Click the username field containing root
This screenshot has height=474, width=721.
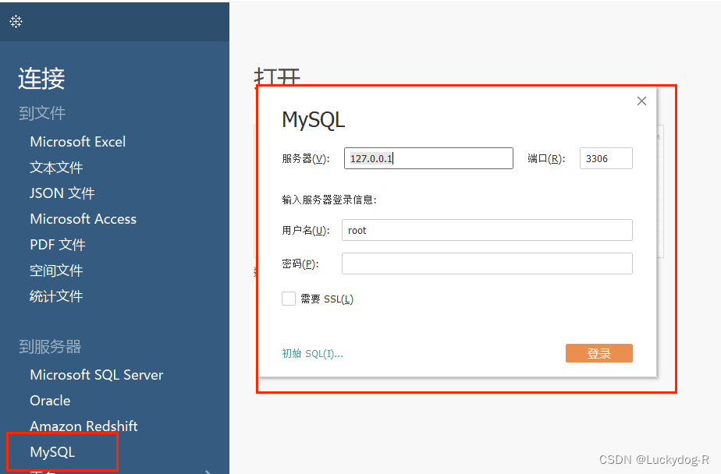coord(487,230)
